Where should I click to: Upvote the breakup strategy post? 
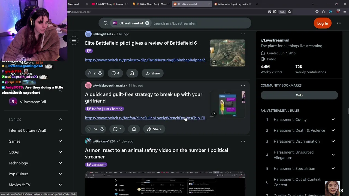[x=89, y=129]
